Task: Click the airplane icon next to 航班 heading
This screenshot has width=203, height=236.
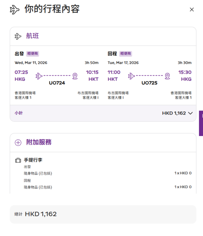Action: click(18, 36)
